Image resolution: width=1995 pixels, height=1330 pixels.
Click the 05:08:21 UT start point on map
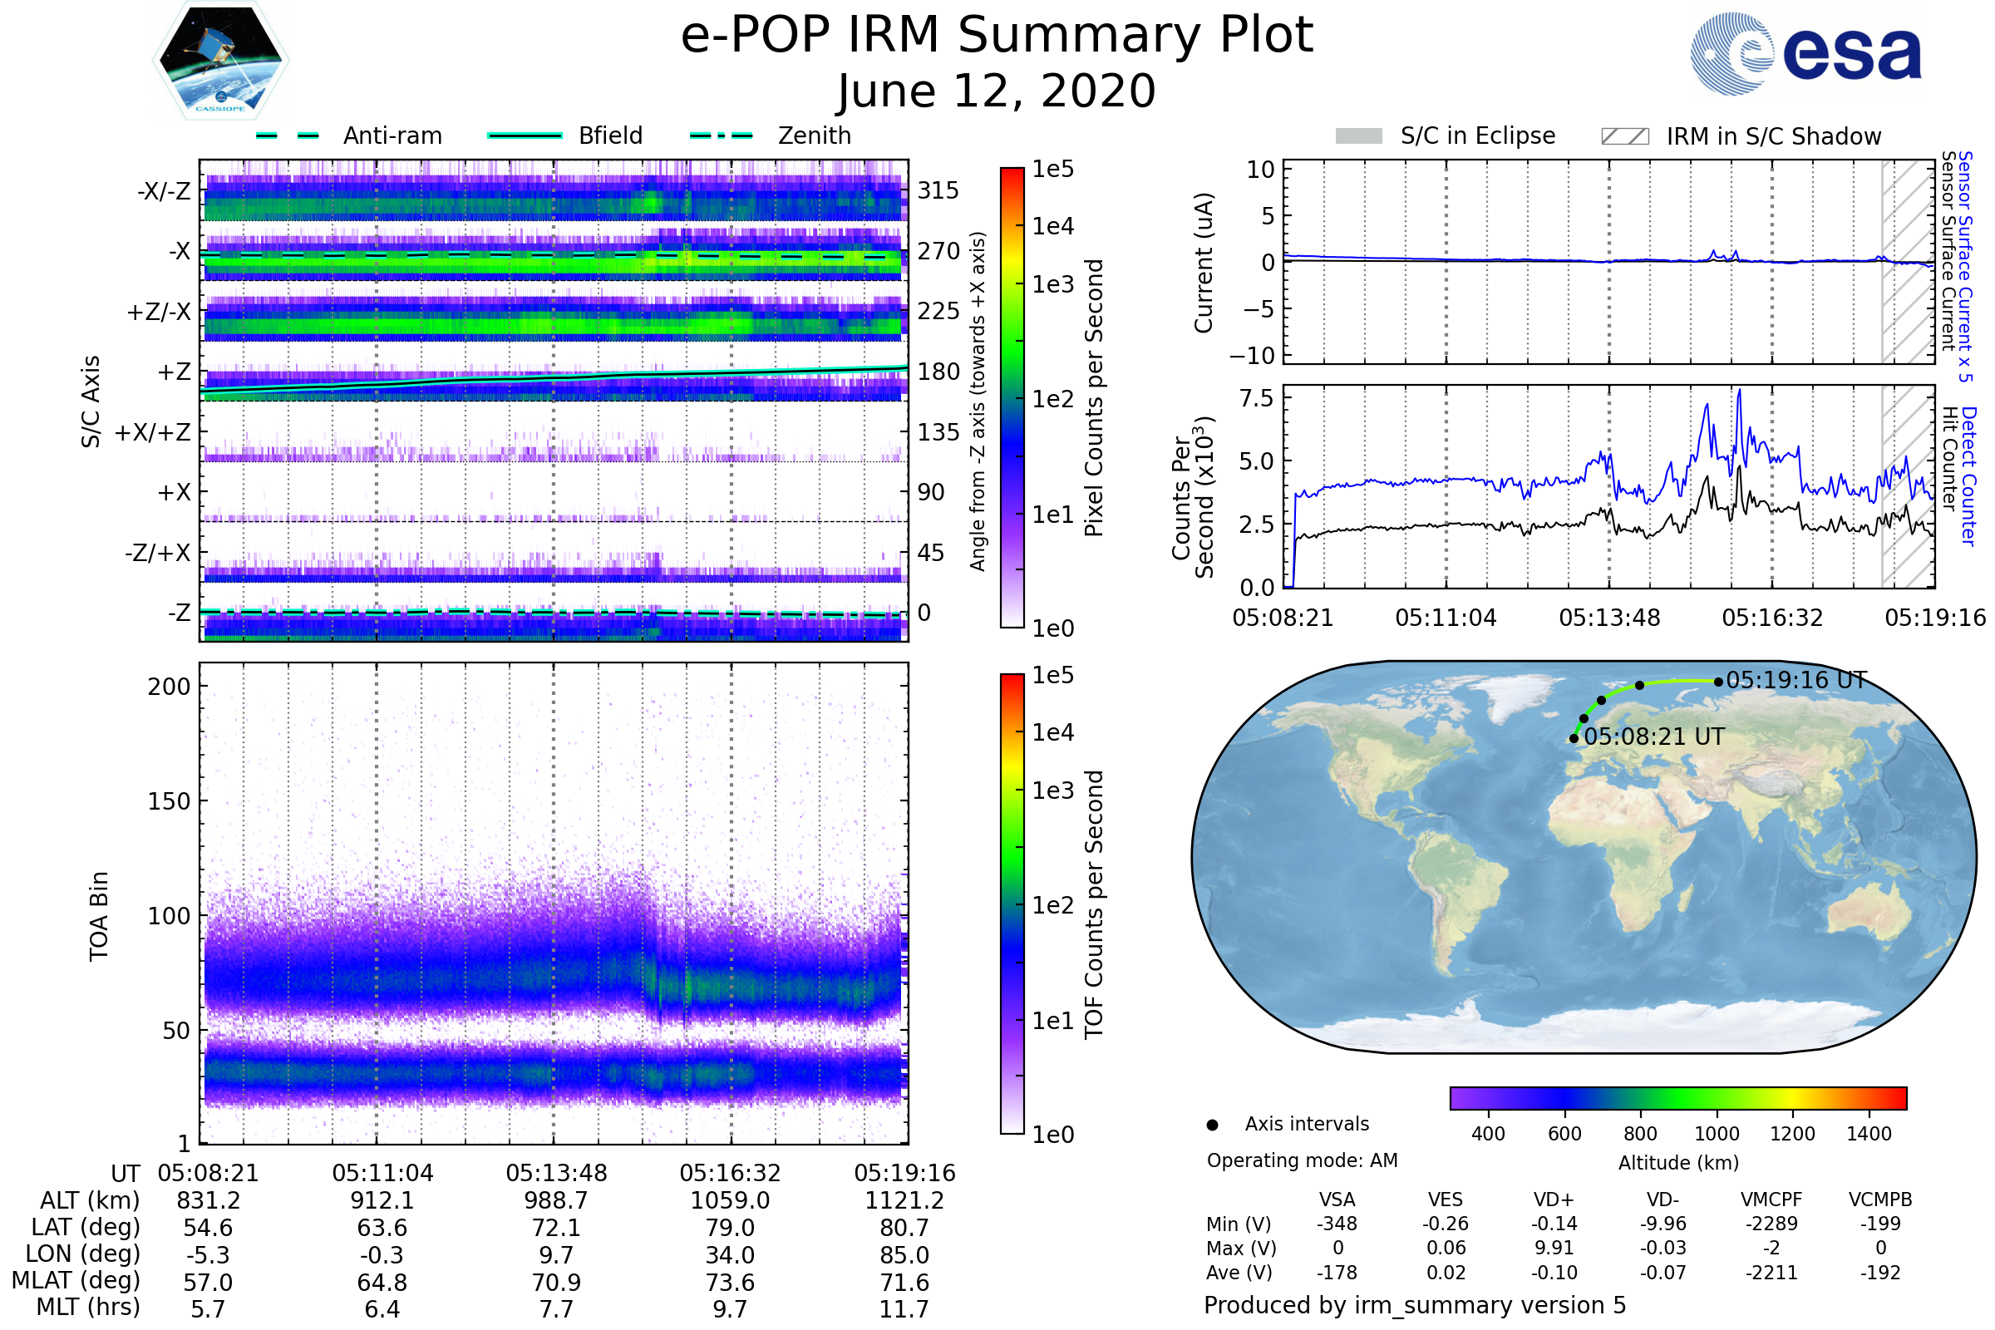[x=1574, y=739]
